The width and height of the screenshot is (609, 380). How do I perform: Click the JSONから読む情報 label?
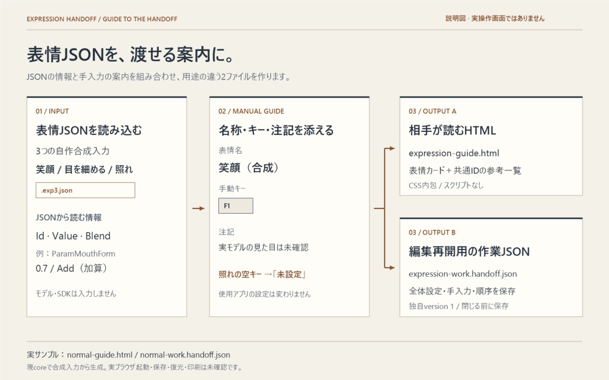(69, 217)
